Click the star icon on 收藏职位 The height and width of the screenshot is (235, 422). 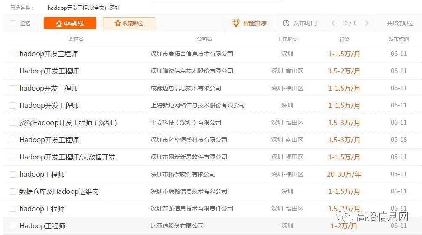[x=118, y=23]
